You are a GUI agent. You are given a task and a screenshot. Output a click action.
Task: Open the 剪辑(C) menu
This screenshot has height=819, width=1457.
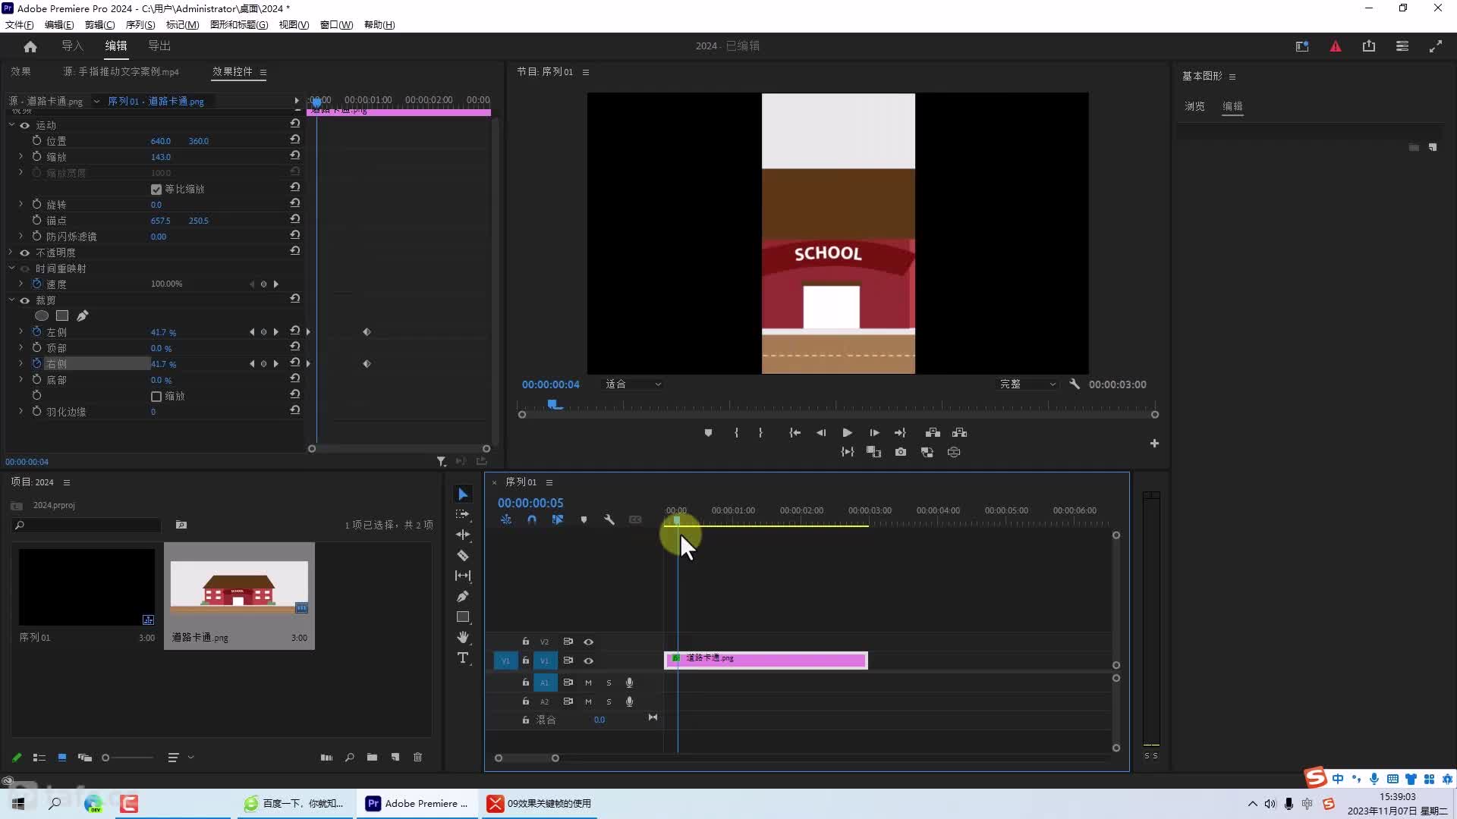(x=99, y=24)
